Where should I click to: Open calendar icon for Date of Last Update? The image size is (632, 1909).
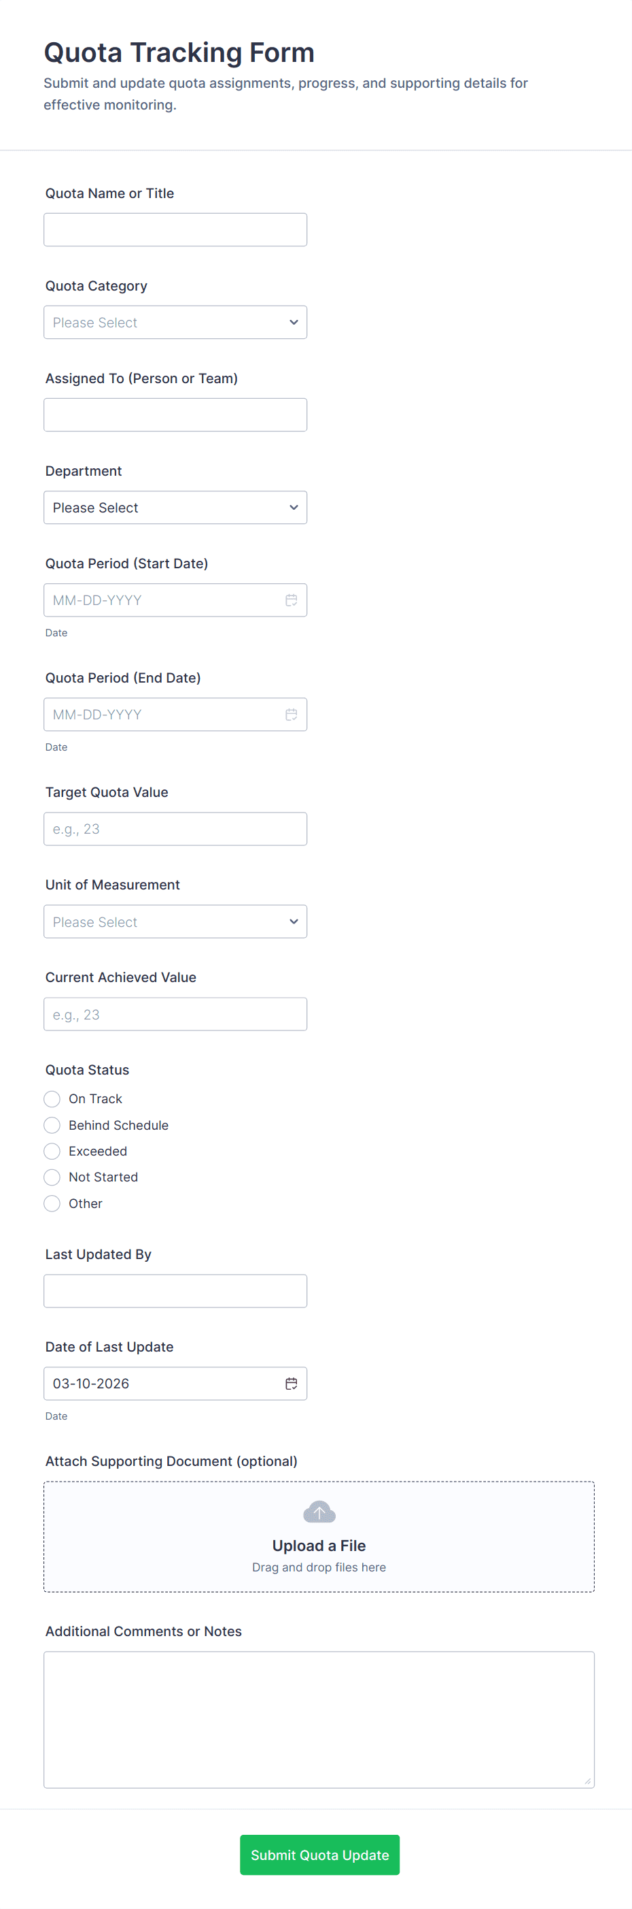pos(292,1384)
